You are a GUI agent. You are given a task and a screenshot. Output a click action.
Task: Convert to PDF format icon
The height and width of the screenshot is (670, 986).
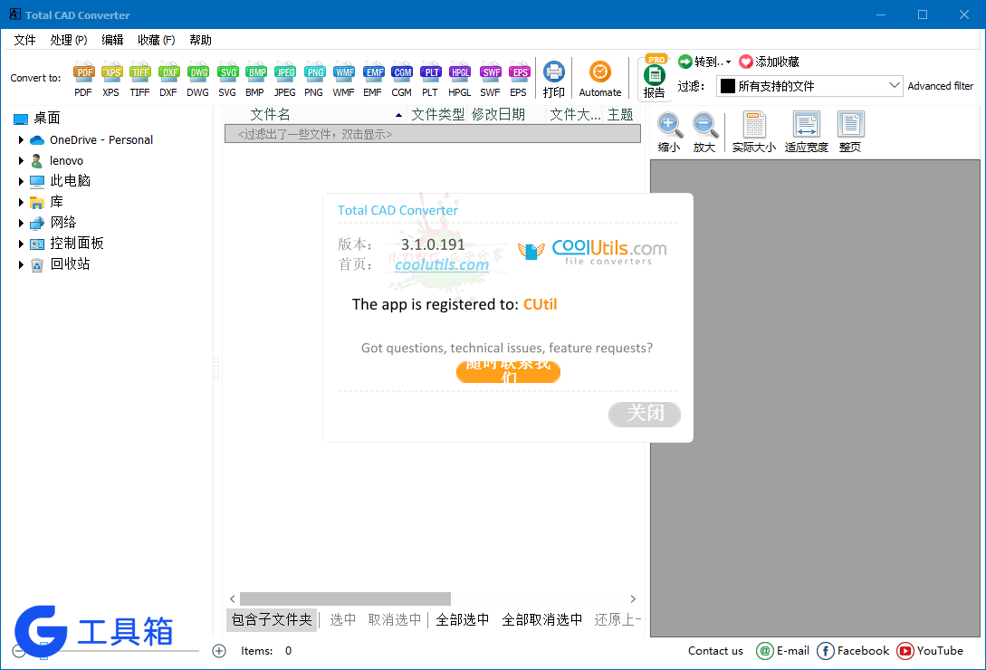tap(83, 80)
